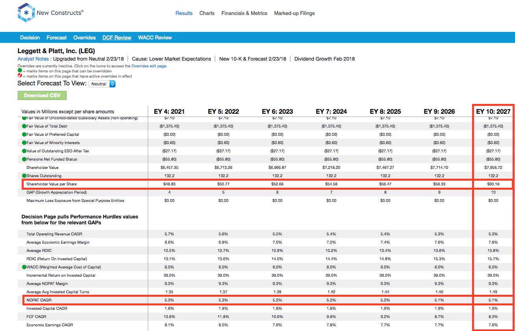The width and height of the screenshot is (515, 331).
Task: Click the Shareholder Value per Share row label
Action: pos(52,184)
